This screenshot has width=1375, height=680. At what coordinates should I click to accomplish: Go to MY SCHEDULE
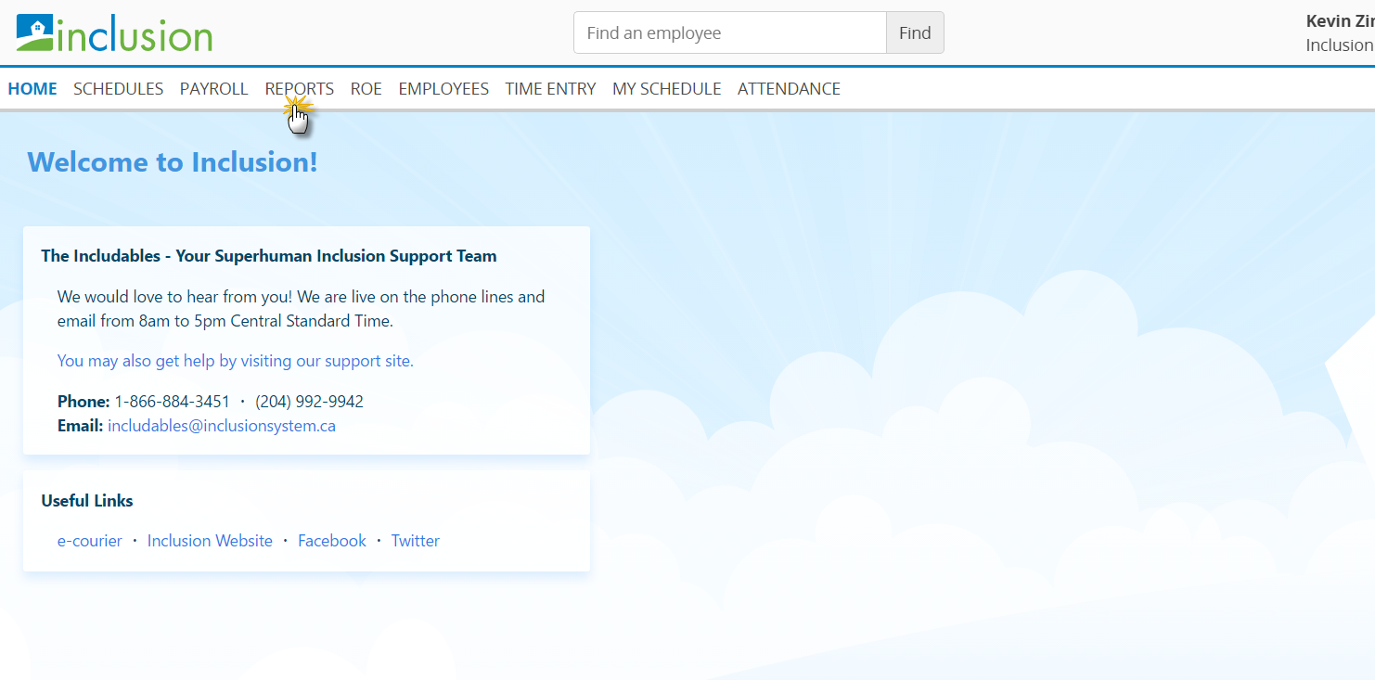click(667, 89)
